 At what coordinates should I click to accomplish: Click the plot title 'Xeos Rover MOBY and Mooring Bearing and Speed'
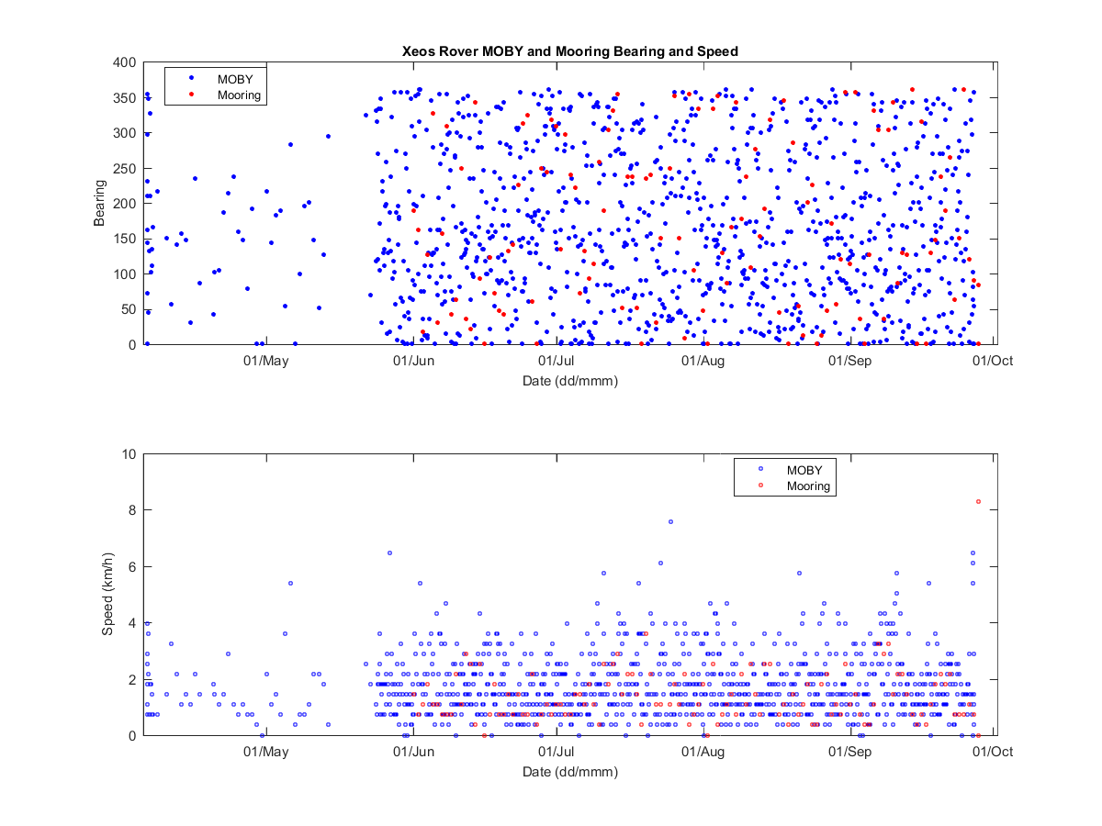[x=569, y=51]
